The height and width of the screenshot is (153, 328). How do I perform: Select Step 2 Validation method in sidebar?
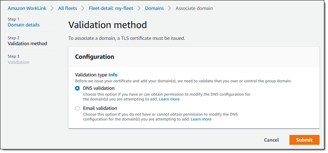[27, 43]
